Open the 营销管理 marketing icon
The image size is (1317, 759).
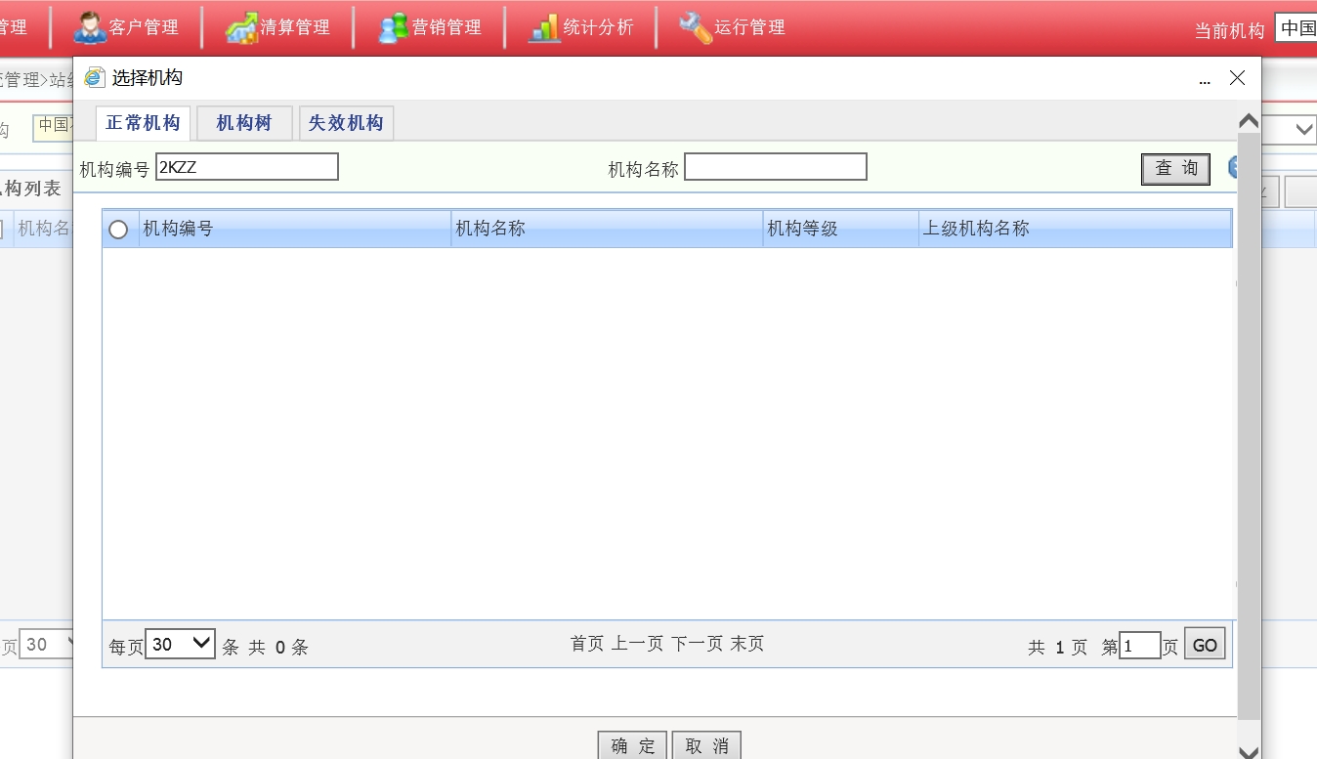(393, 27)
